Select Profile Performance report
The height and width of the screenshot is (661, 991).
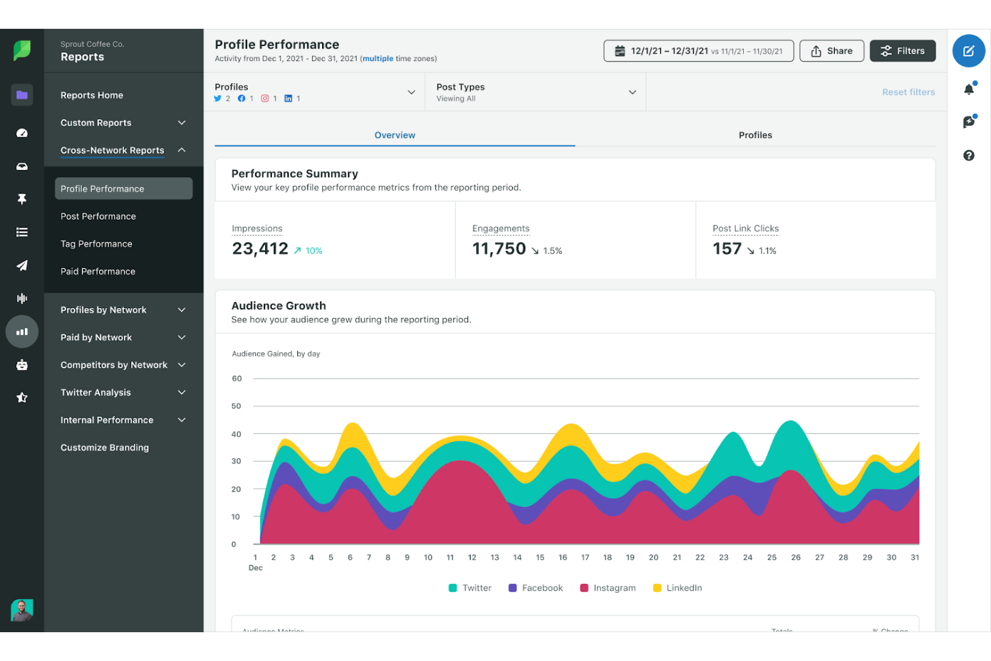pos(123,189)
